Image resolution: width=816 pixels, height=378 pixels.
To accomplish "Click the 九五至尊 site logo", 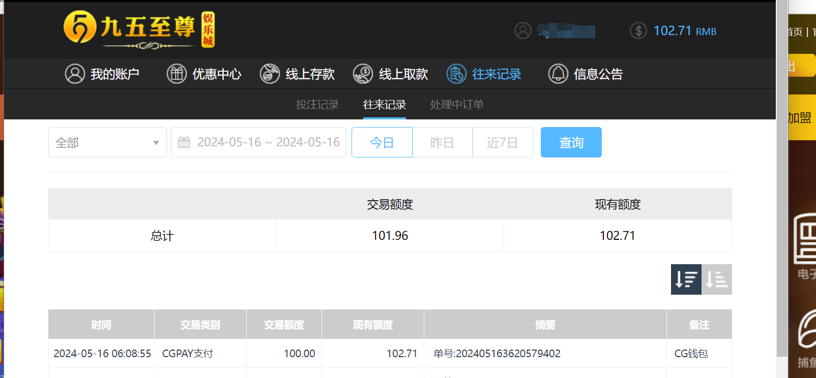I will (x=139, y=29).
